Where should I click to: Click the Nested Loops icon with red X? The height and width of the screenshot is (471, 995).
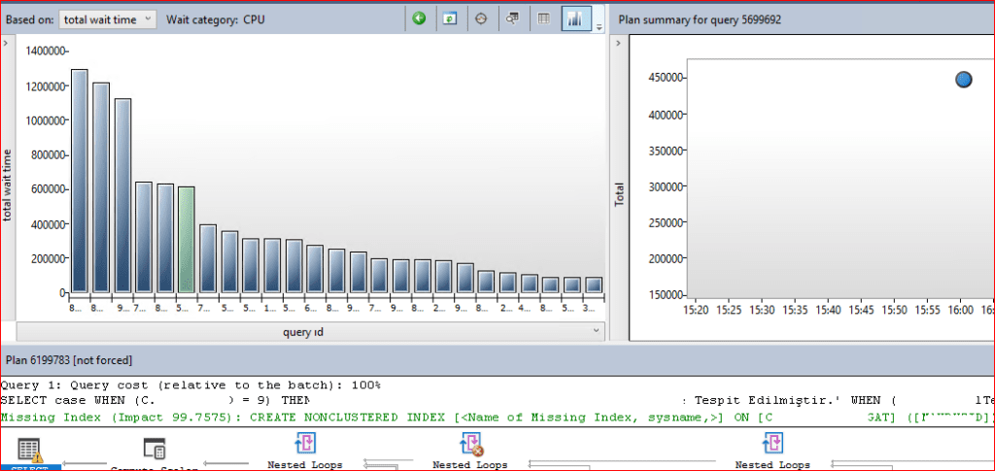471,445
